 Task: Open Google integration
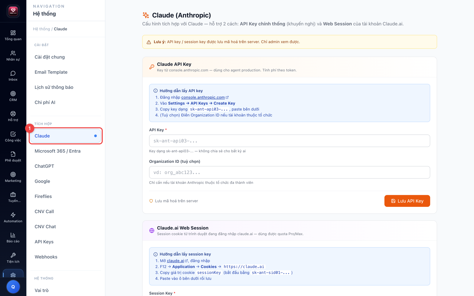point(66,181)
